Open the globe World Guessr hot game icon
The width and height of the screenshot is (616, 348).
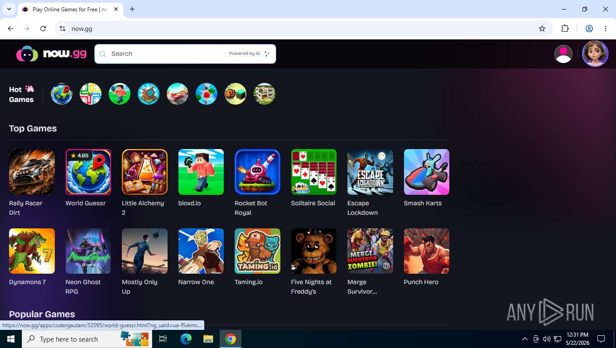[x=62, y=94]
